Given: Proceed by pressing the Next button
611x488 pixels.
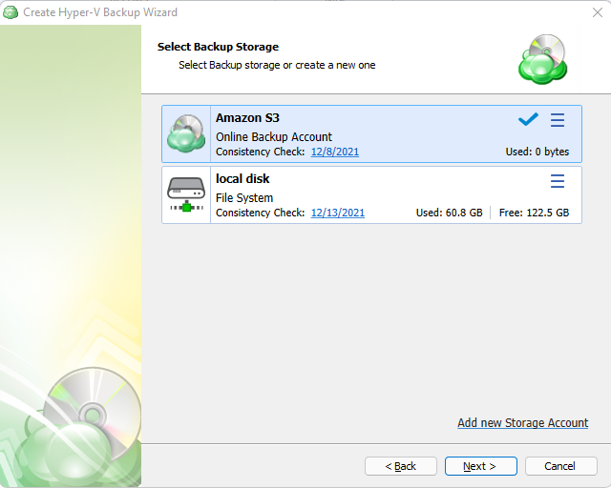Looking at the screenshot, I should tap(480, 466).
